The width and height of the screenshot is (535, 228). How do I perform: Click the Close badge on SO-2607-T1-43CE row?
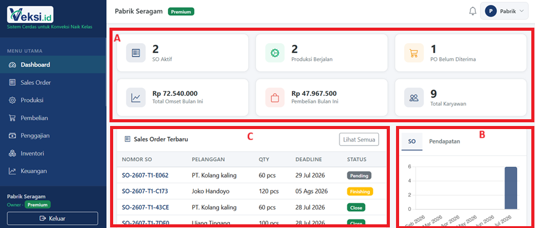[x=356, y=207]
